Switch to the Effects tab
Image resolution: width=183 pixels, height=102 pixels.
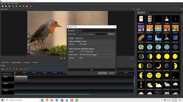[x=35, y=62]
